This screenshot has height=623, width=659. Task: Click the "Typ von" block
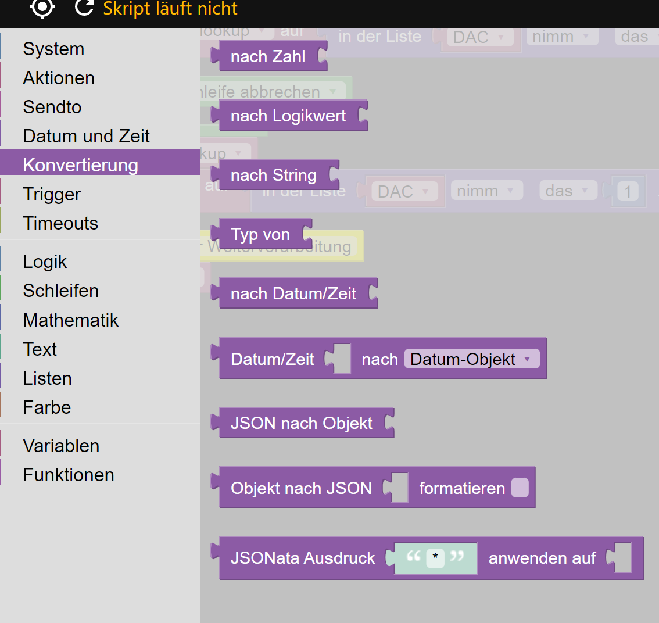click(x=260, y=235)
